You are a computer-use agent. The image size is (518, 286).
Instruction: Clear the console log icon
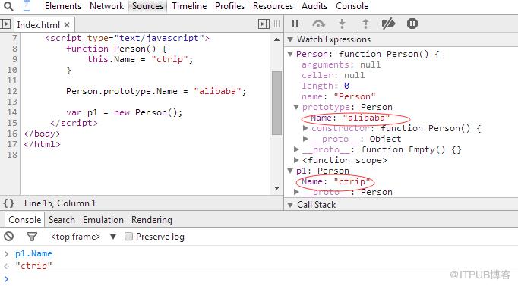(9, 236)
